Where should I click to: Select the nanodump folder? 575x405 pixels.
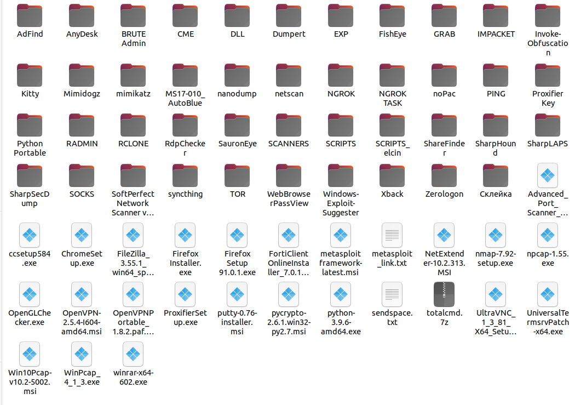coord(237,76)
